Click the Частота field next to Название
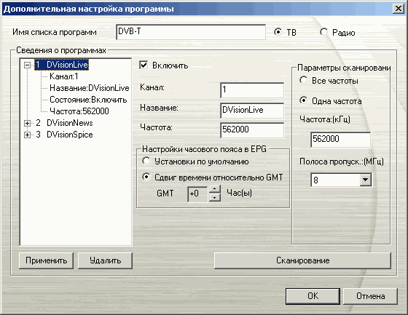The height and width of the screenshot is (315, 408). pyautogui.click(x=252, y=130)
